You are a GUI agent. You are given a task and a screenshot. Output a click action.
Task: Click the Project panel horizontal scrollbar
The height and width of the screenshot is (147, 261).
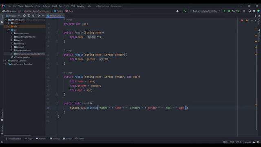pyautogui.click(x=17, y=135)
